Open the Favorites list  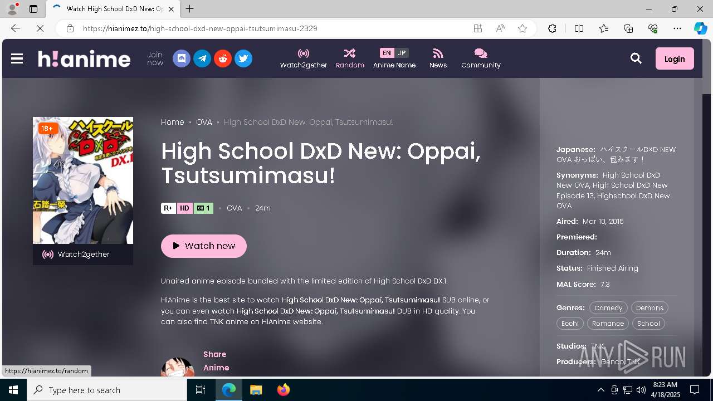[x=604, y=28]
